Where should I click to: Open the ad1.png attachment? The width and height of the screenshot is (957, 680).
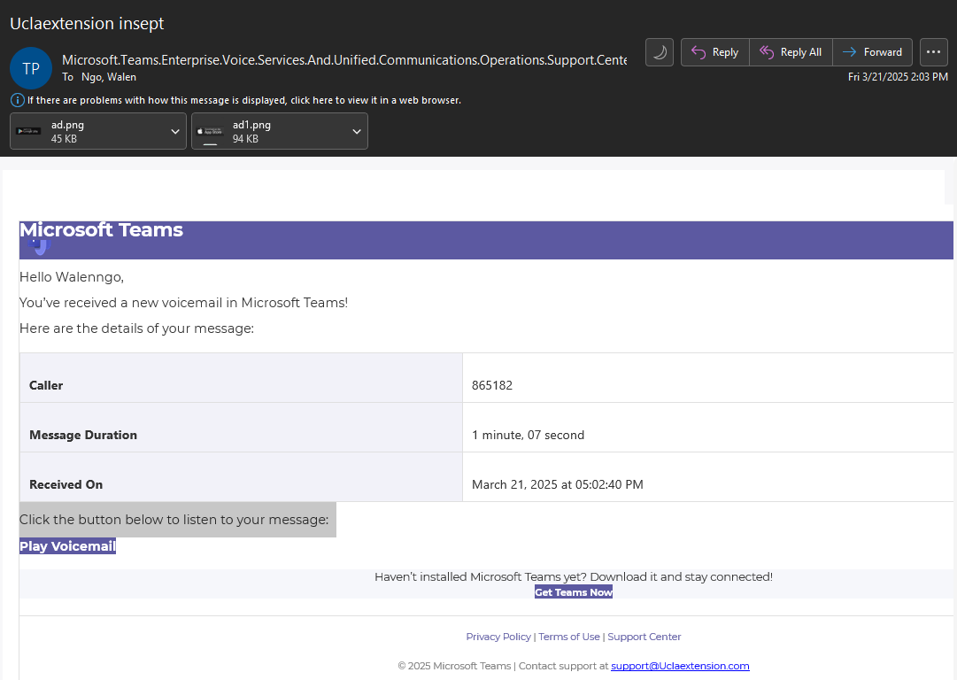(270, 131)
